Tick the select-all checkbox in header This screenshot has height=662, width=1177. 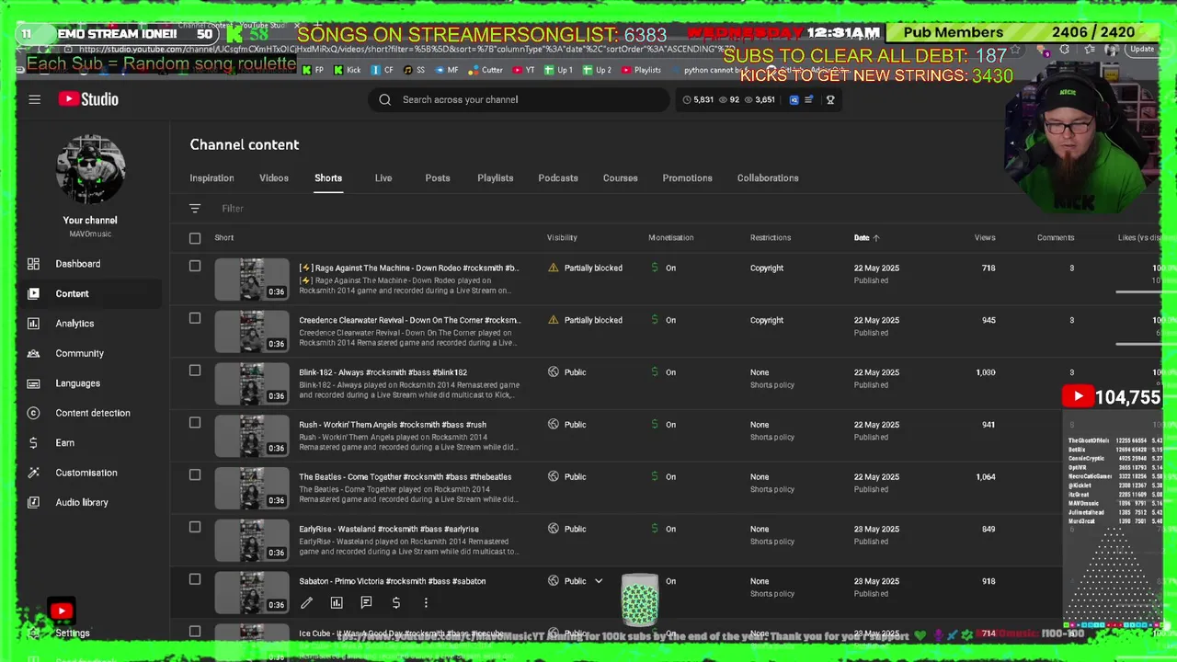coord(195,238)
